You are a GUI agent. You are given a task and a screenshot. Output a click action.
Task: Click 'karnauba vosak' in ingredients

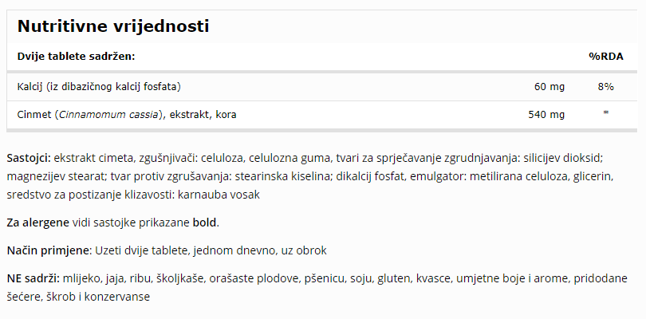point(219,195)
